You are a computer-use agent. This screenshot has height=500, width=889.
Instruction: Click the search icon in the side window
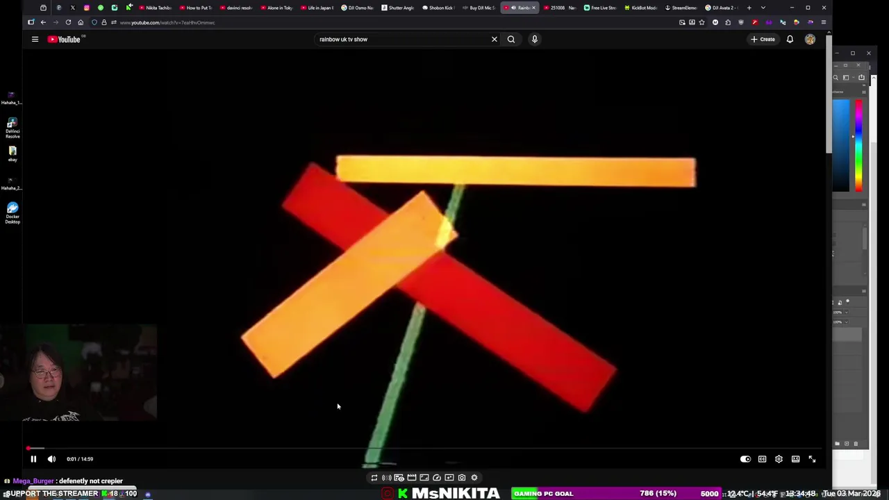[836, 78]
